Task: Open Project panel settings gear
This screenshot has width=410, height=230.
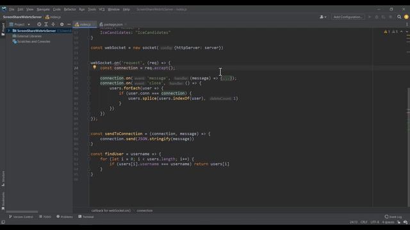Action: (x=61, y=24)
